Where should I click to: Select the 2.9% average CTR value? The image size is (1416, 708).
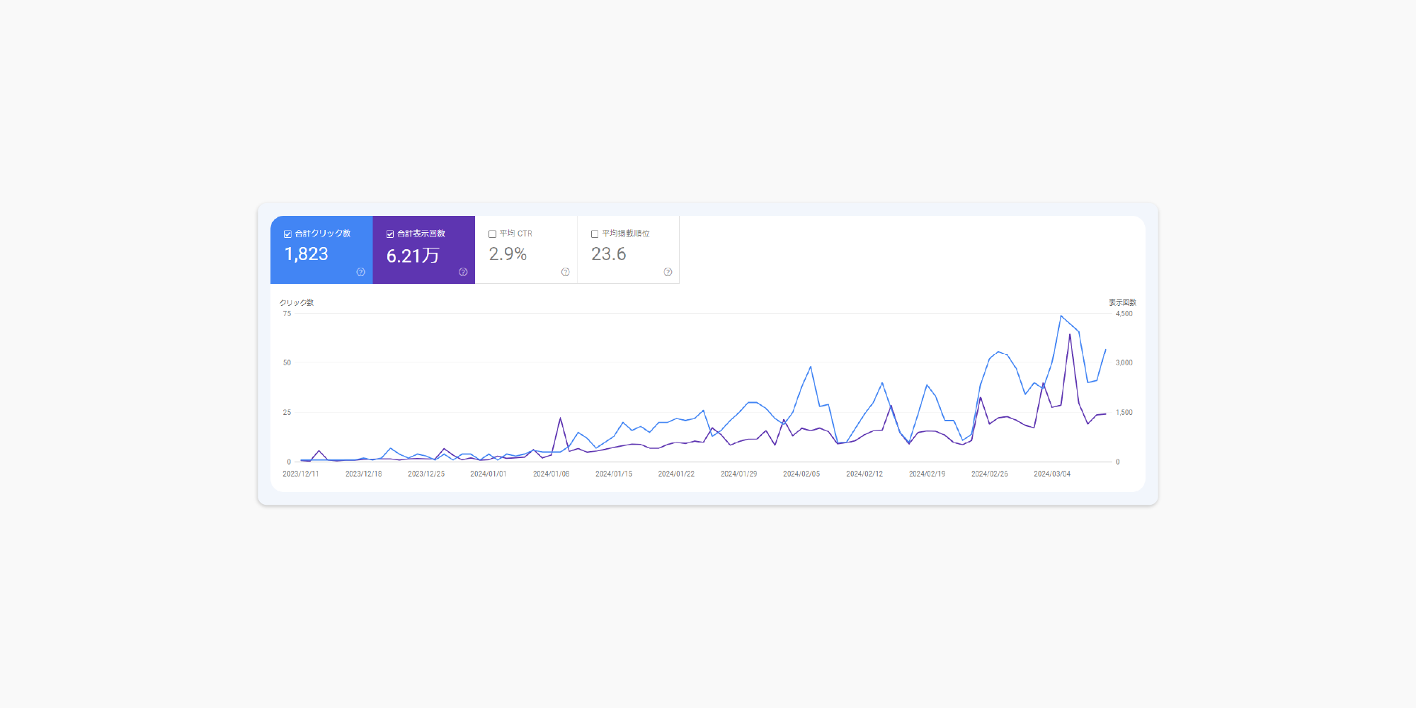click(508, 254)
